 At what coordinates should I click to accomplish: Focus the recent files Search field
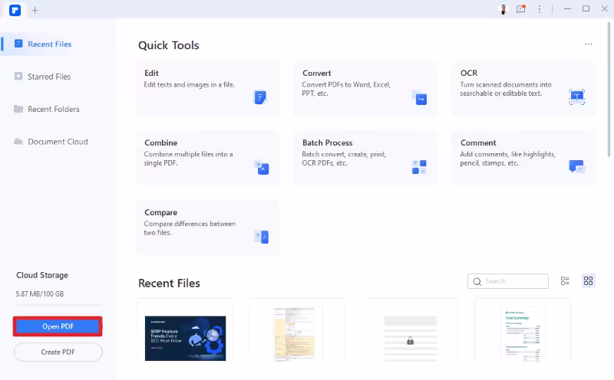click(508, 281)
